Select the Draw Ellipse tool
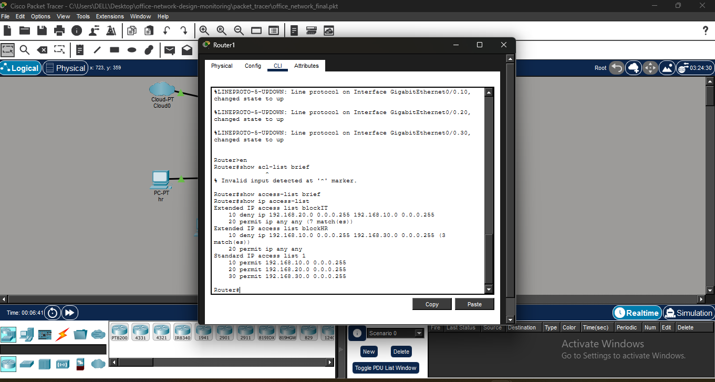Screen dimensions: 715x382 (132, 50)
